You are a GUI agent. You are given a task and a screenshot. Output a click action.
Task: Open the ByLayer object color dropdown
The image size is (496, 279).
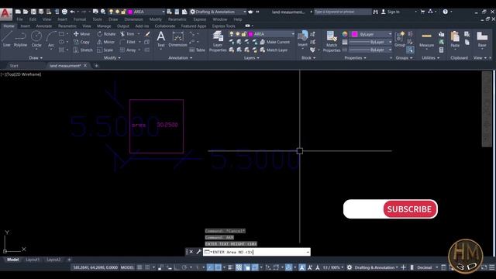(391, 34)
